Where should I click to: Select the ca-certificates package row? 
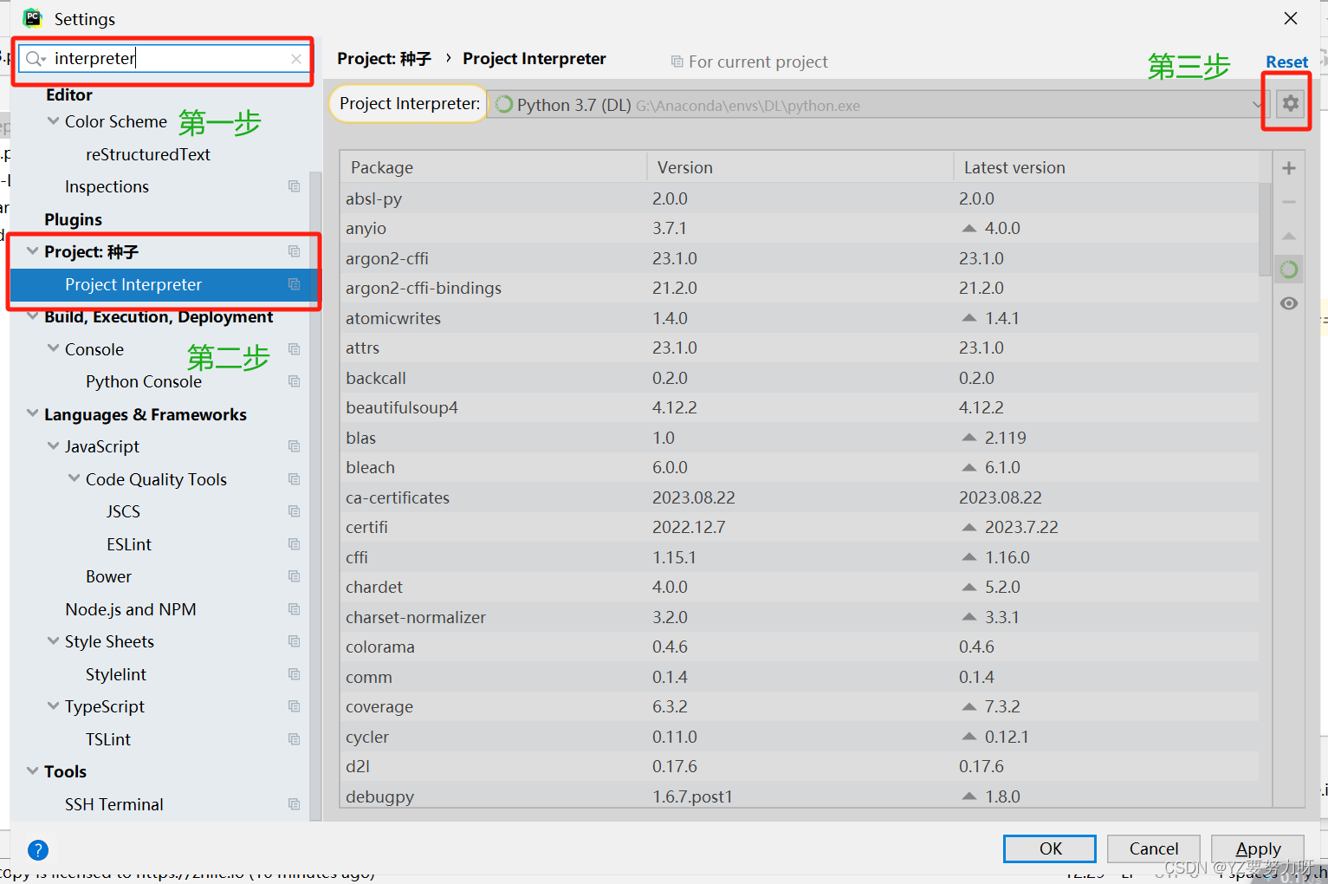[x=800, y=497]
